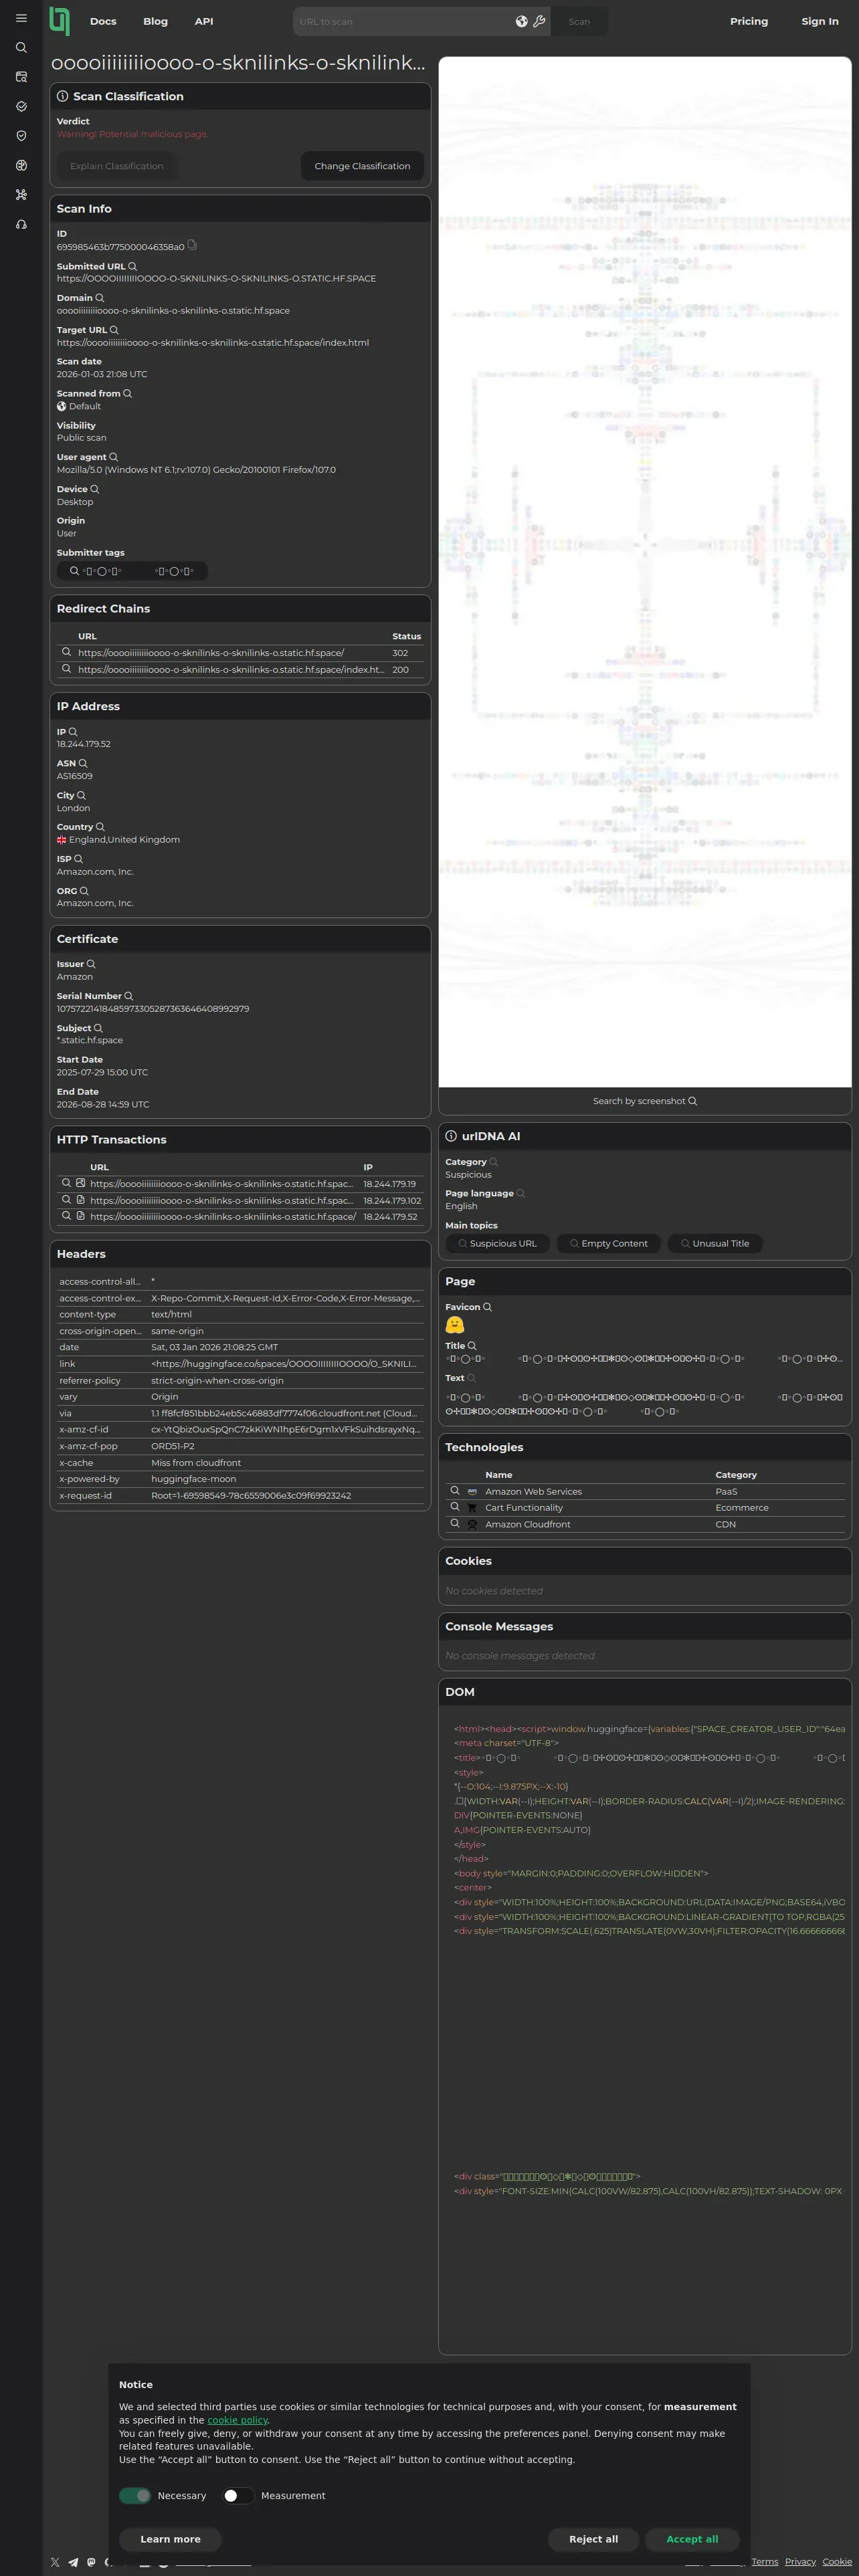Click the magnifier on the 200 redirect row
This screenshot has height=2576, width=859.
67,668
